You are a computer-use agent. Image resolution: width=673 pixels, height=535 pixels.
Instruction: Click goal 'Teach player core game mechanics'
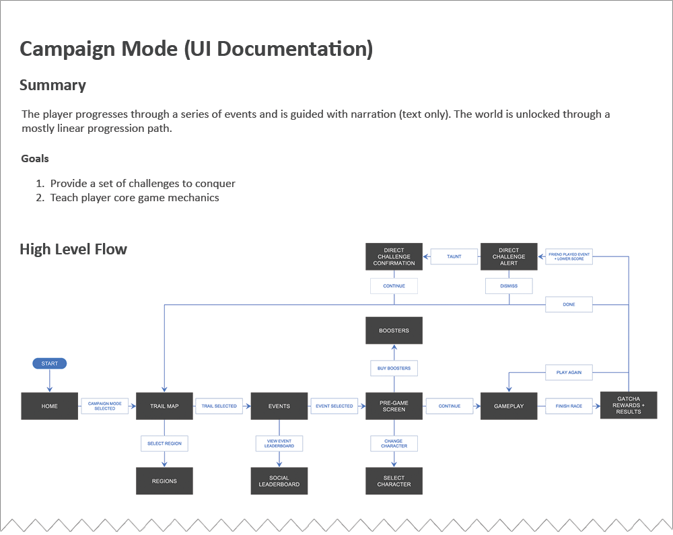click(135, 198)
